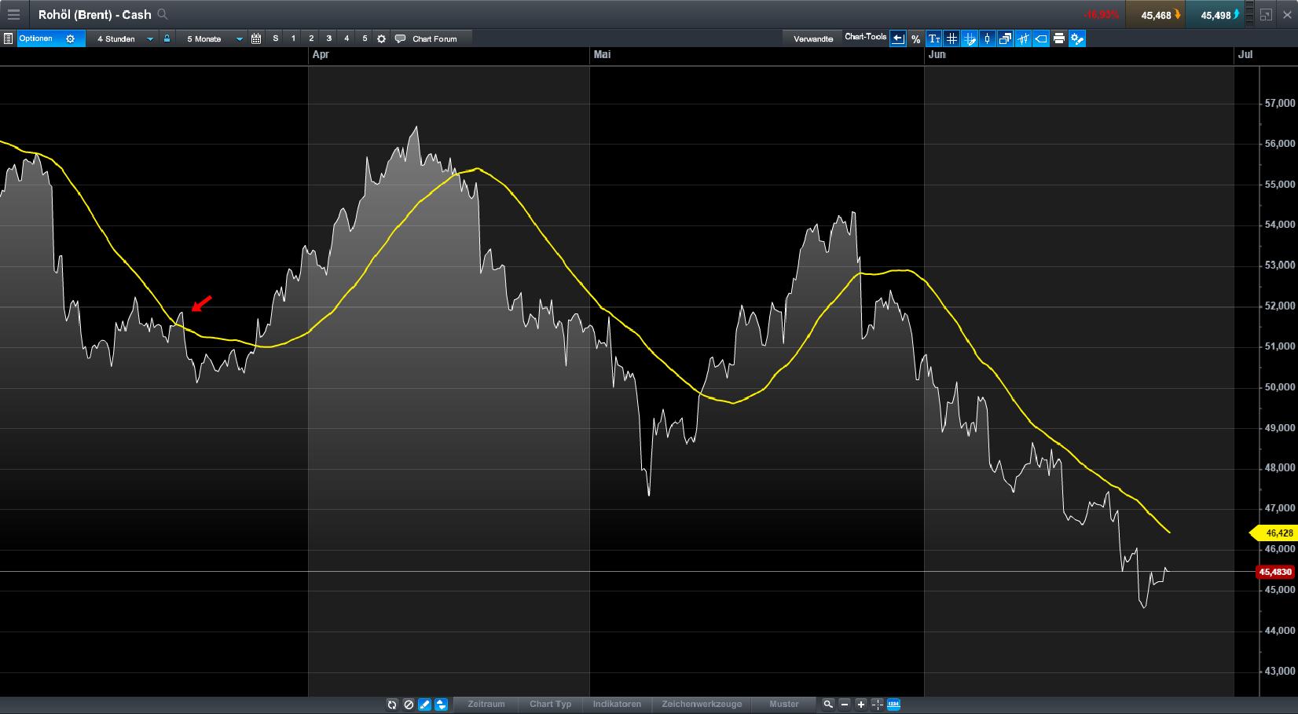Click the print layout icon in Chart-Tools
Image resolution: width=1298 pixels, height=714 pixels.
[x=1058, y=38]
